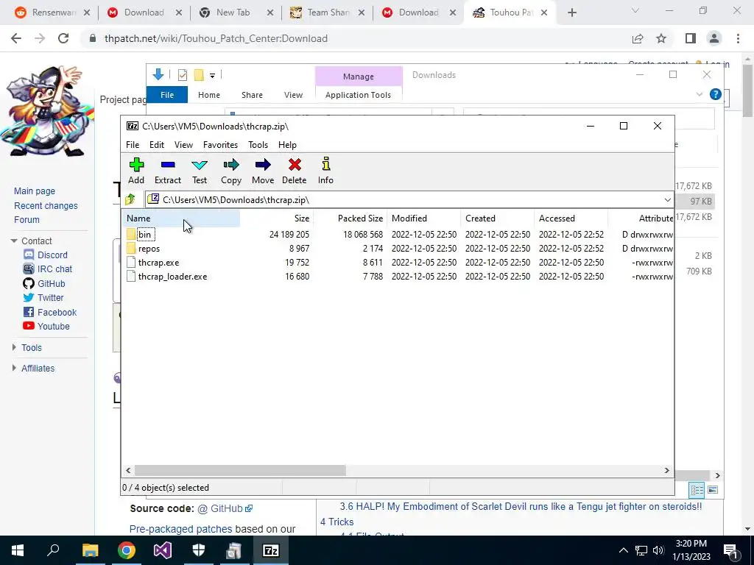Image resolution: width=754 pixels, height=565 pixels.
Task: Click the browser address bar
Action: coord(356,38)
